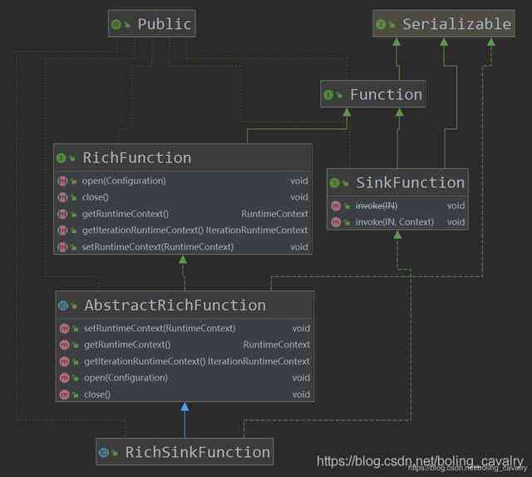Click method icon of RichFunction setRuntimeContext
Image resolution: width=532 pixels, height=477 pixels.
[62, 247]
